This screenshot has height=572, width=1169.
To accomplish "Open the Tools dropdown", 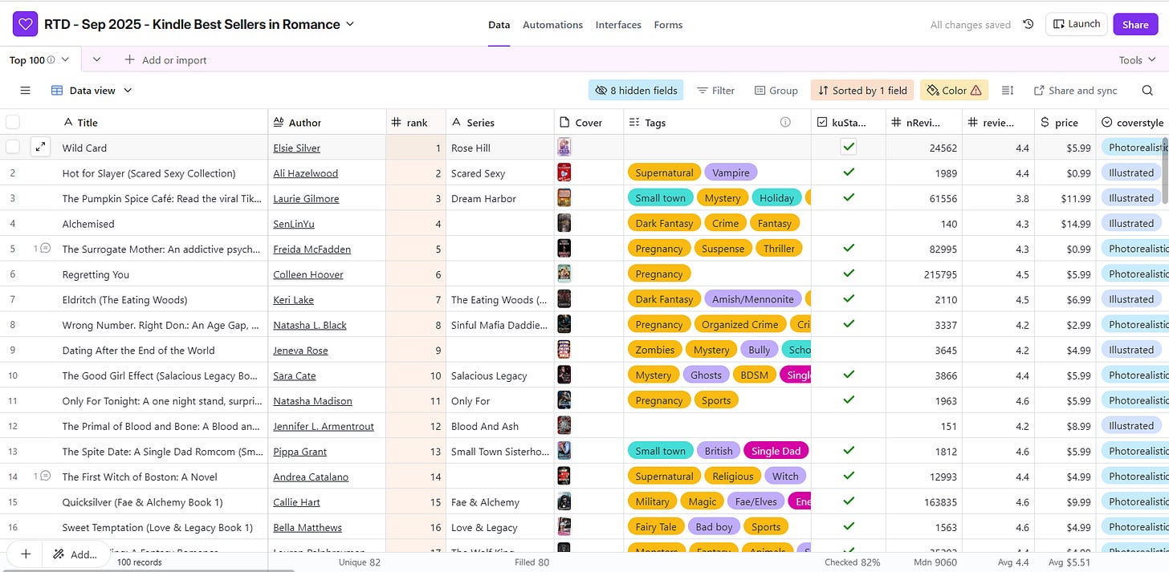I will (1137, 60).
